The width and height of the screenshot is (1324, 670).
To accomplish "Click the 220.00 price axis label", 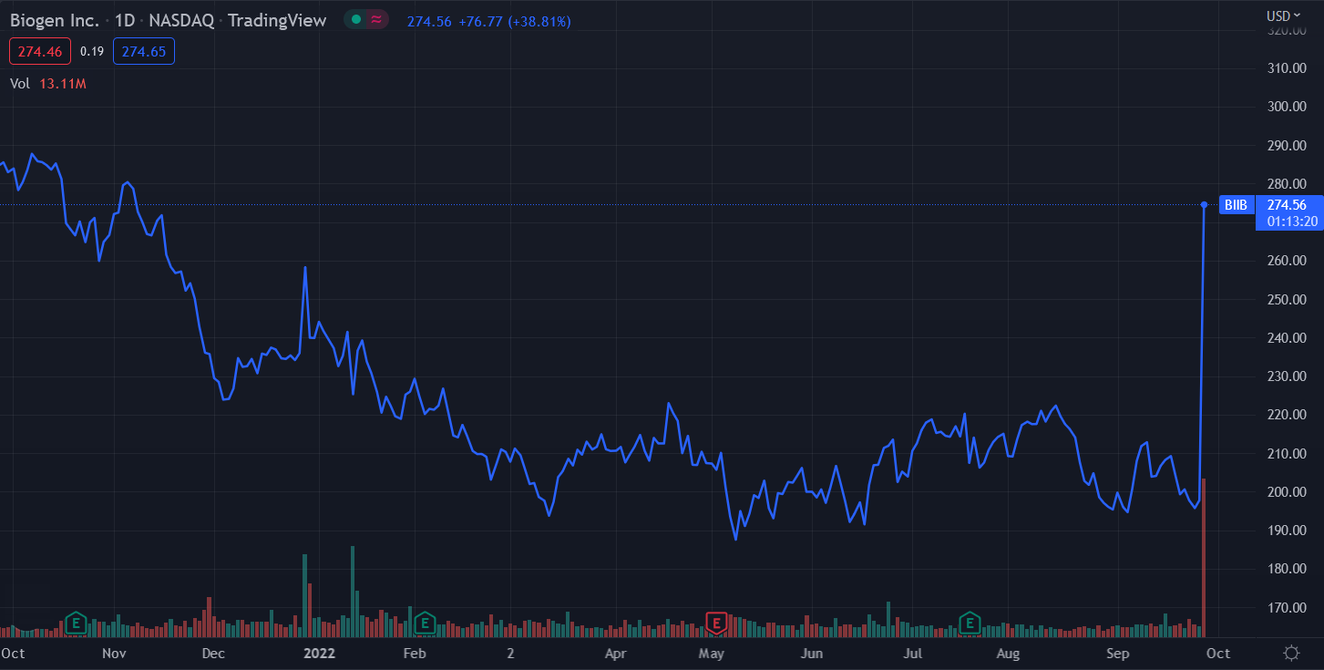I will 1287,415.
